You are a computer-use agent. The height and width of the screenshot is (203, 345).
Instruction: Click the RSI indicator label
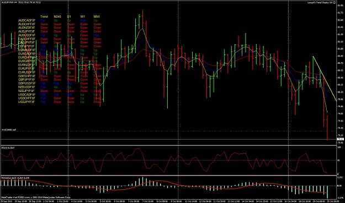8,148
